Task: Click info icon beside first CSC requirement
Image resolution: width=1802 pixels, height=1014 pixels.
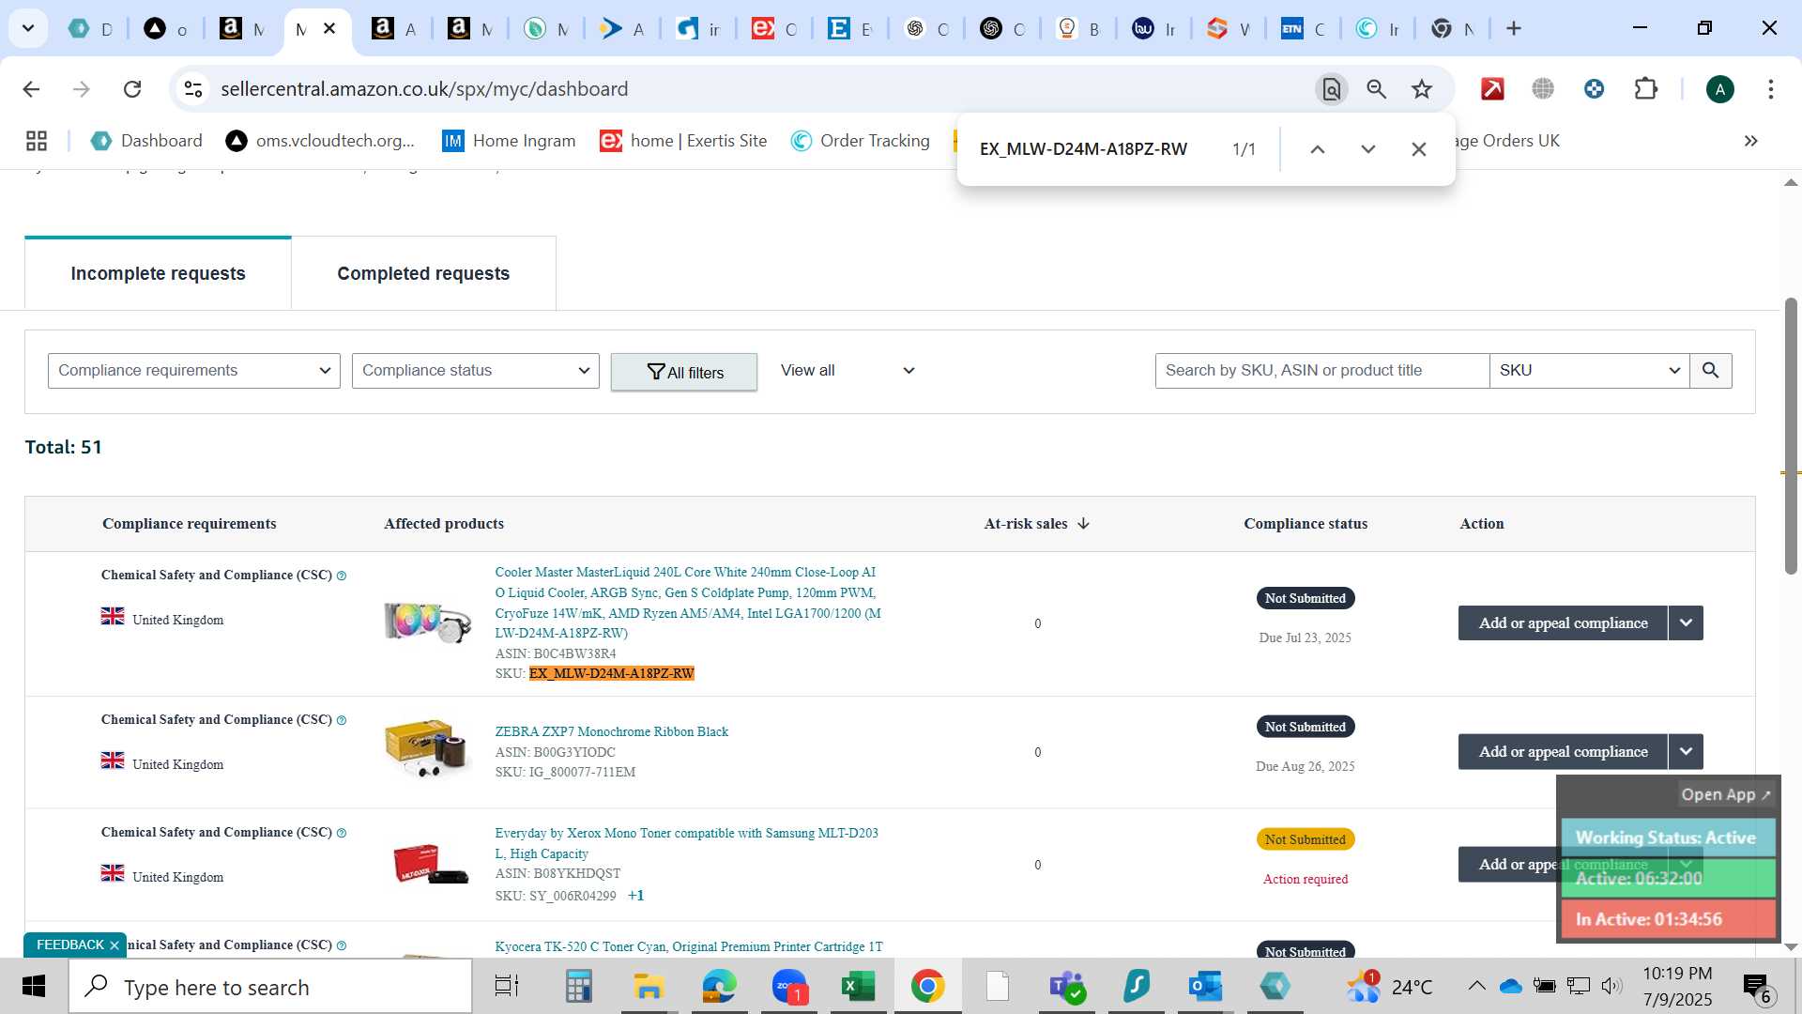Action: (x=342, y=576)
